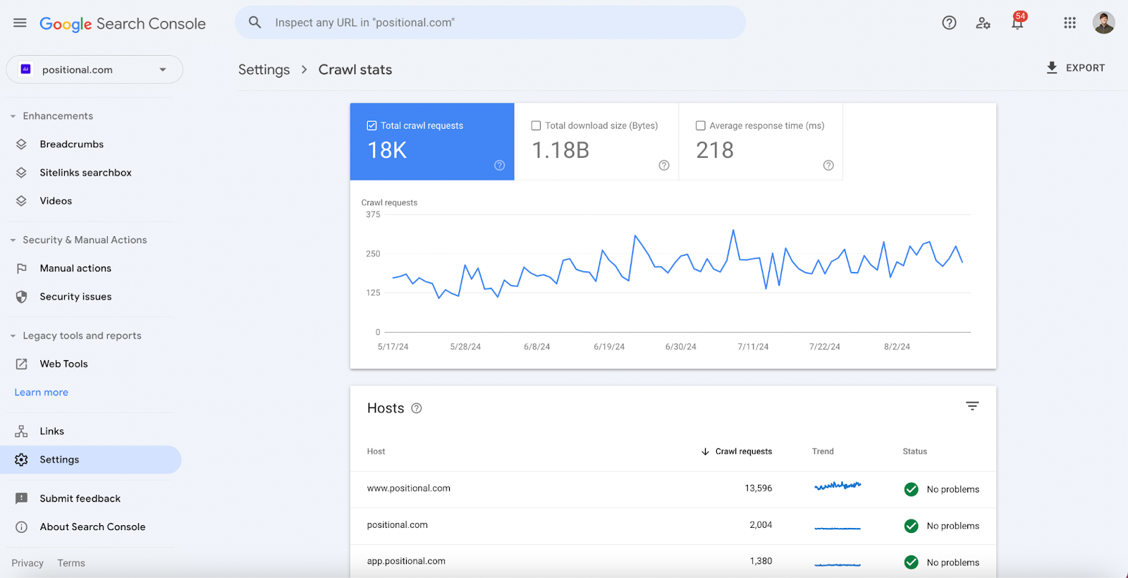This screenshot has height=578, width=1128.
Task: Click the 13,596 crawl requests value
Action: (x=759, y=488)
